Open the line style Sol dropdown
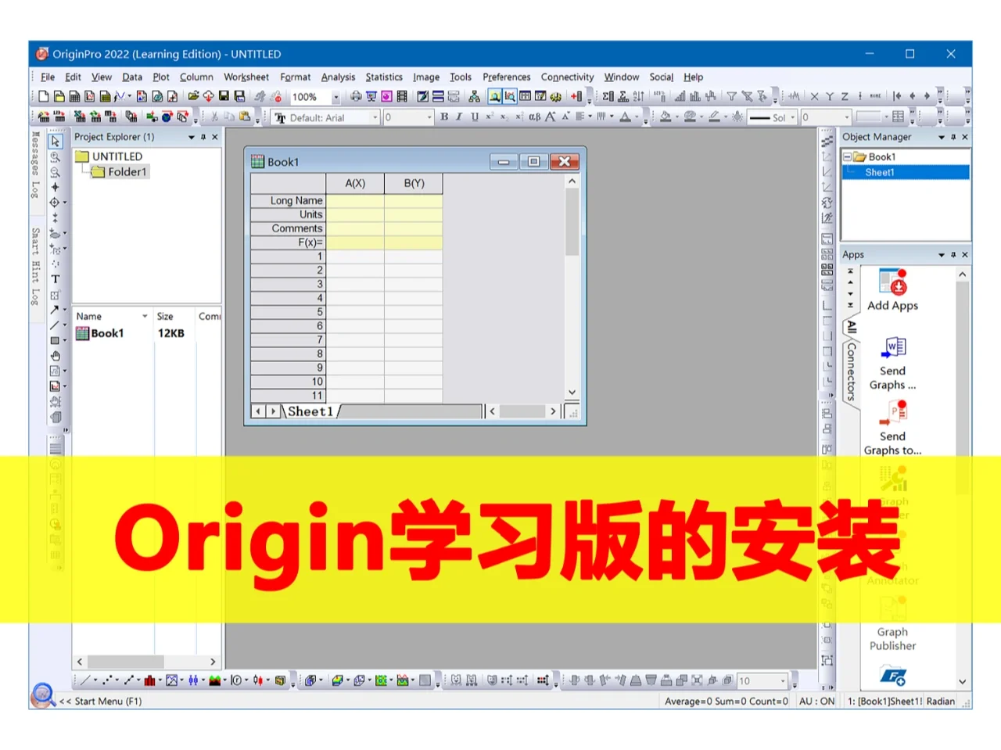The width and height of the screenshot is (1001, 750). pos(792,117)
